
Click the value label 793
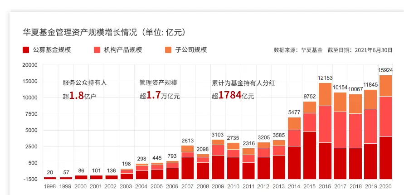(x=172, y=156)
